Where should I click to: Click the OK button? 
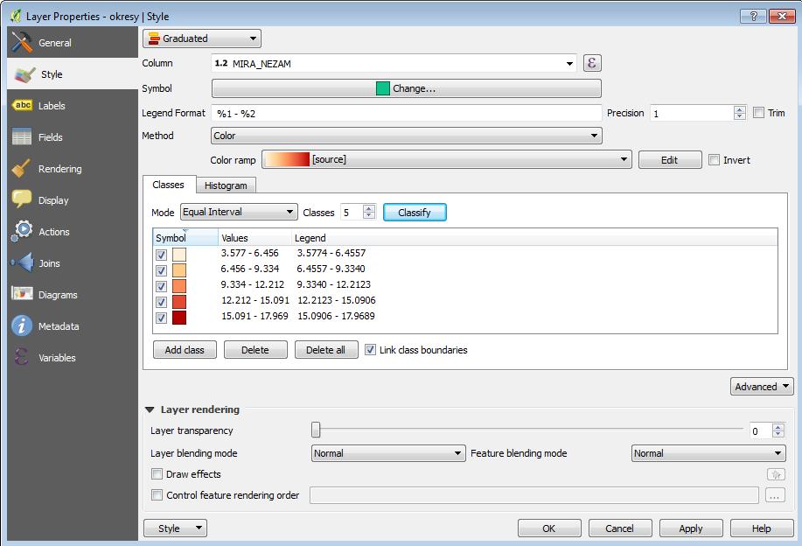549,528
